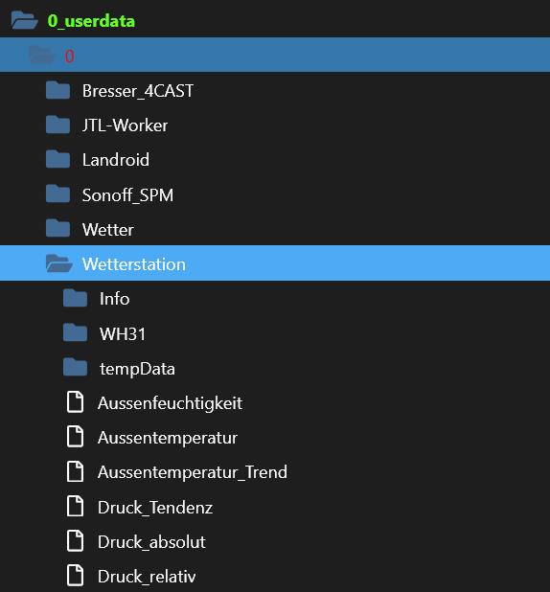The width and height of the screenshot is (550, 592).
Task: Click the Druck_Tendenz file icon
Action: point(75,507)
